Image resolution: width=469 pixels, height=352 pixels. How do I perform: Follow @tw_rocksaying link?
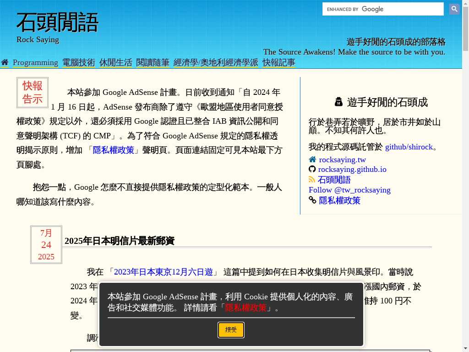coord(349,190)
